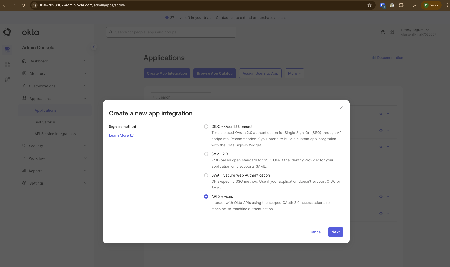The height and width of the screenshot is (267, 450).
Task: Open the More dropdown
Action: click(x=294, y=73)
